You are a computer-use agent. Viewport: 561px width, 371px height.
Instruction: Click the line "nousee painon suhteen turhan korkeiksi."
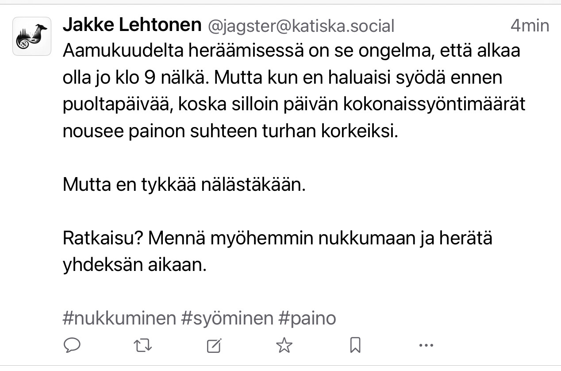(231, 131)
